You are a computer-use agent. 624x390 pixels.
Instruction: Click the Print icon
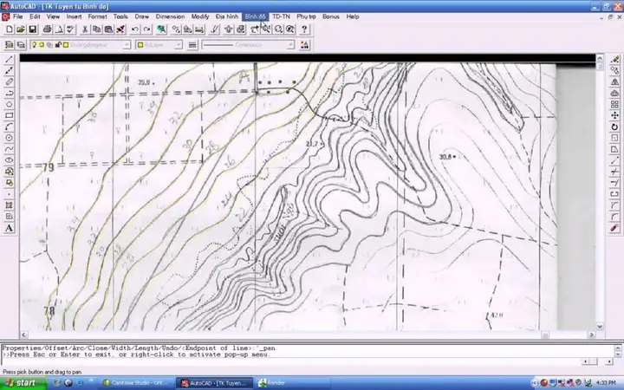[x=47, y=29]
